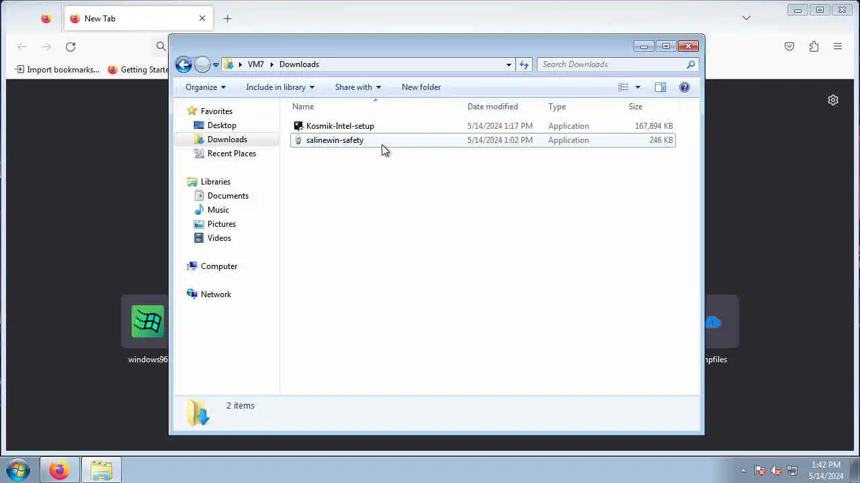860x483 pixels.
Task: Click Kosmik-Intel-setup application icon
Action: click(298, 126)
